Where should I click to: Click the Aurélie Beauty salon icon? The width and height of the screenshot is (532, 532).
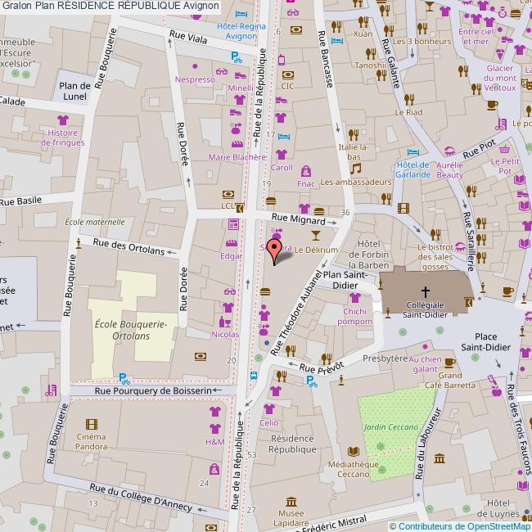(450, 151)
